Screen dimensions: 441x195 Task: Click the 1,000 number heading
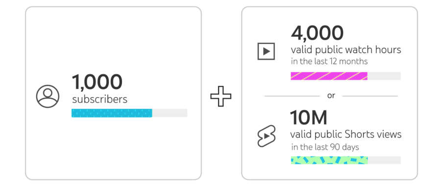[97, 81]
